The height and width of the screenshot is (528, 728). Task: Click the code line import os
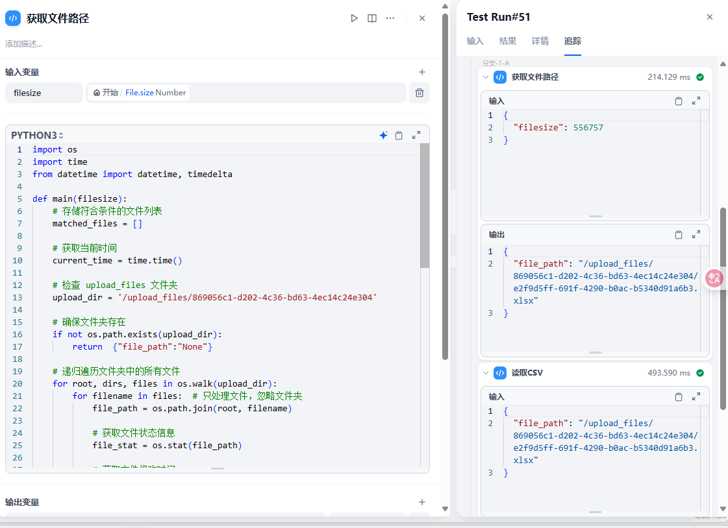coord(55,150)
